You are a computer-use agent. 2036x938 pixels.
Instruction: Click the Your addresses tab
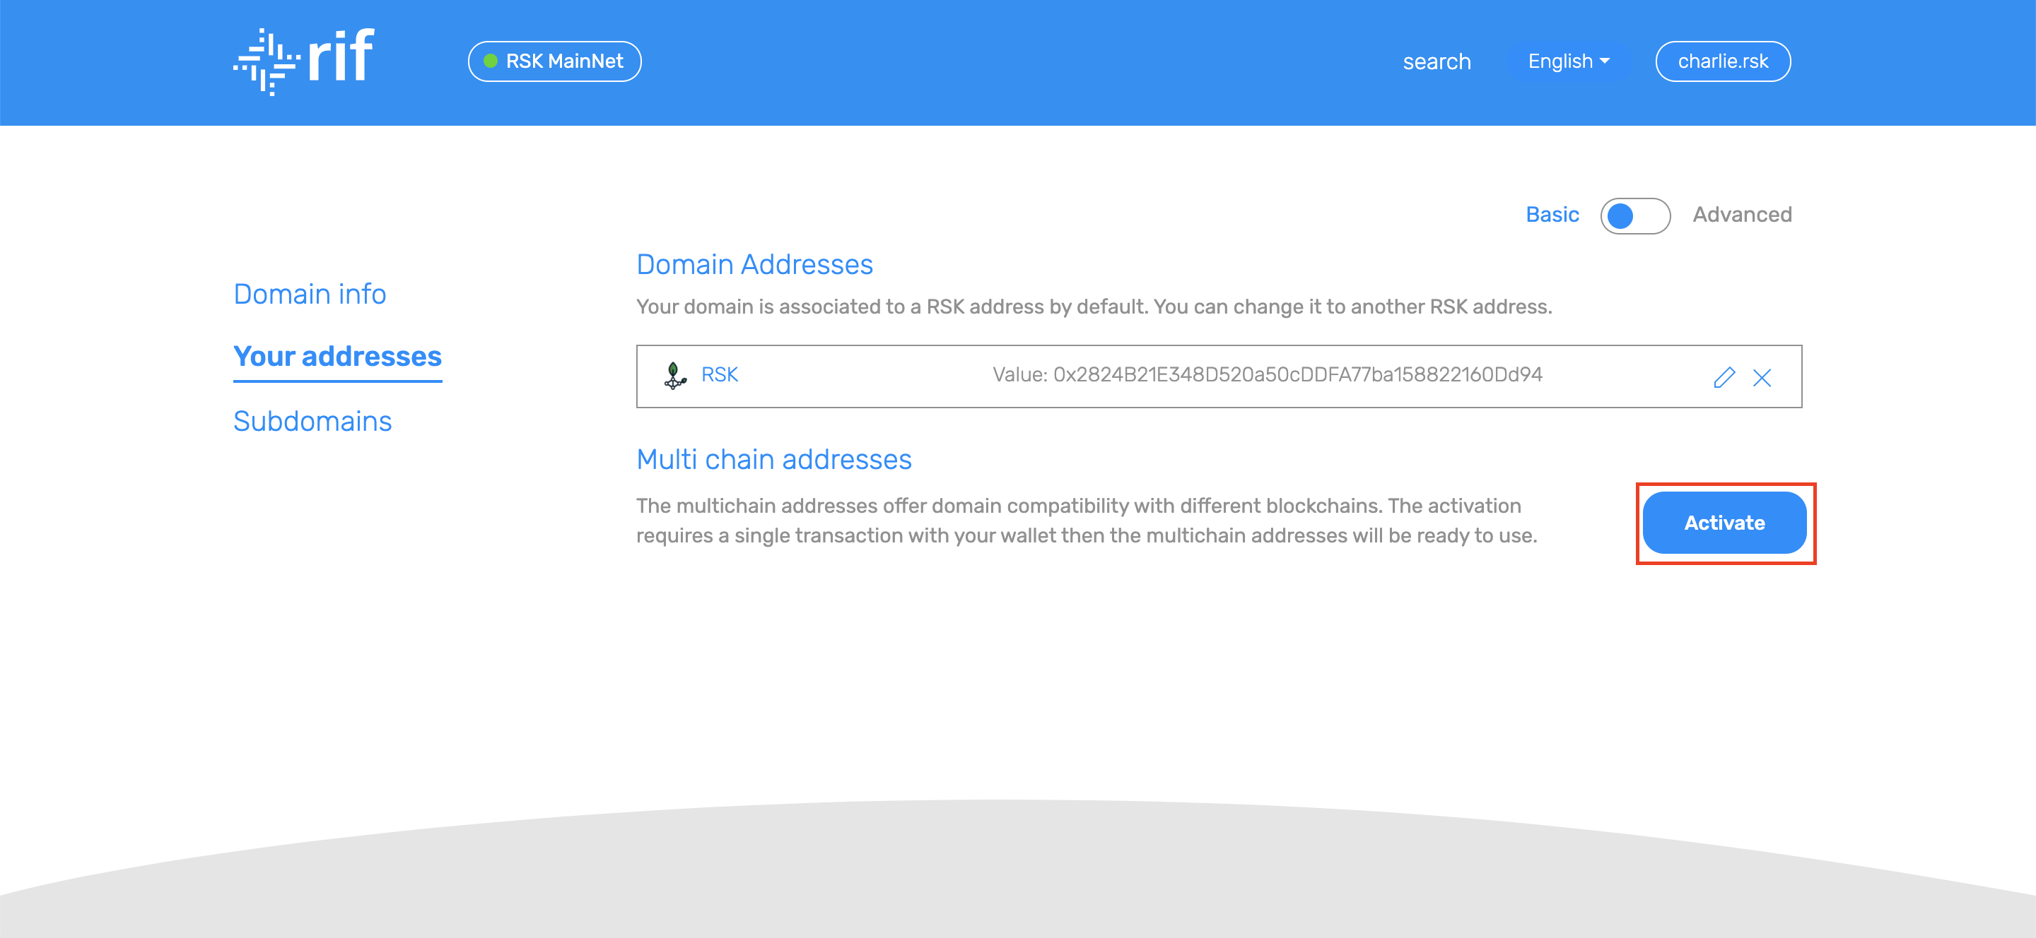[x=337, y=358]
